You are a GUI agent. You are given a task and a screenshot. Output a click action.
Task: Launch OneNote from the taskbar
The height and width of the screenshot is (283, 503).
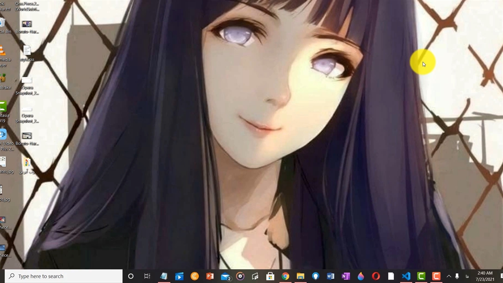click(x=346, y=276)
